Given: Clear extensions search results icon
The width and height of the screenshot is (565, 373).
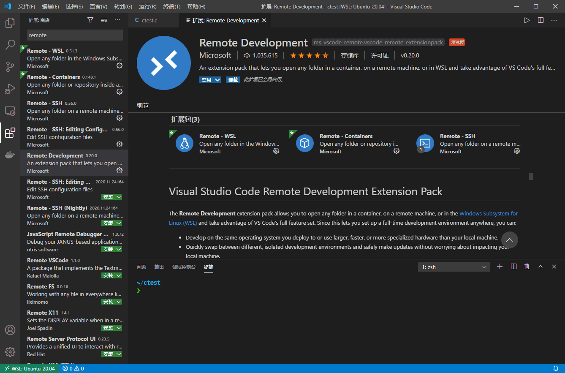Looking at the screenshot, I should 104,20.
